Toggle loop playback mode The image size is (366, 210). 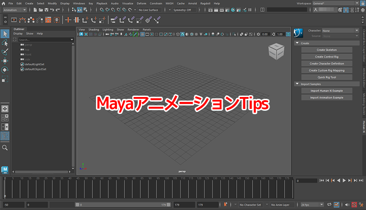(329, 205)
